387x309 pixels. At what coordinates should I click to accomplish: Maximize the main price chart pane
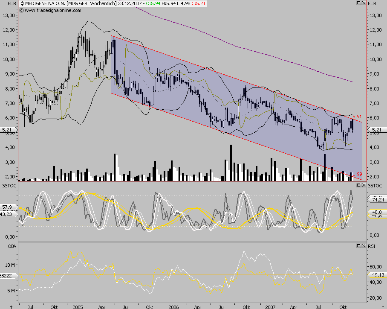358,3
